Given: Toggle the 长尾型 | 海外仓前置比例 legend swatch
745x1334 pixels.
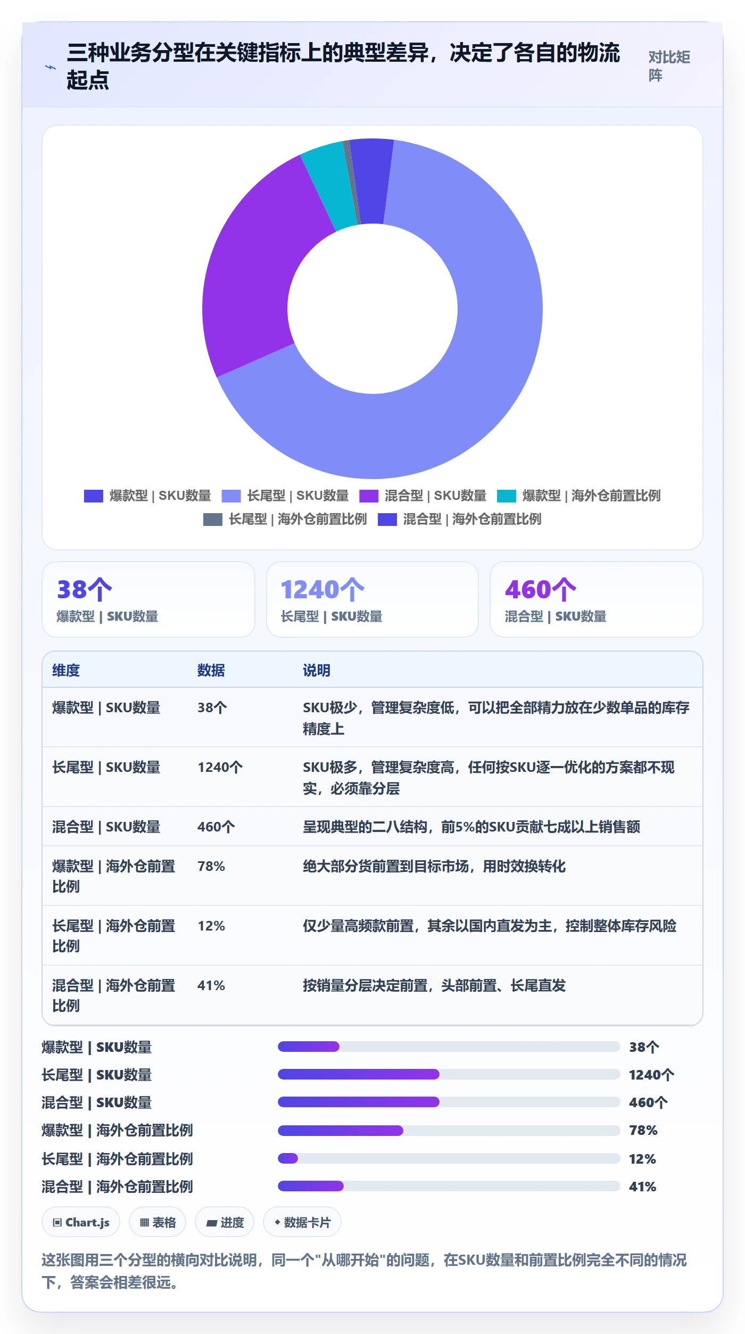Looking at the screenshot, I should coord(213,519).
